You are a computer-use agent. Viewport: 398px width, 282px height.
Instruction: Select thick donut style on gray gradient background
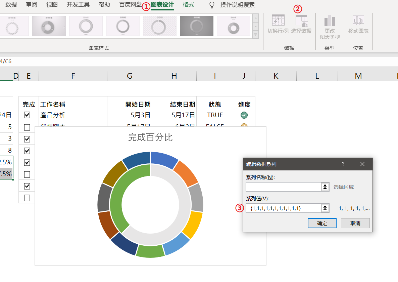[49, 26]
